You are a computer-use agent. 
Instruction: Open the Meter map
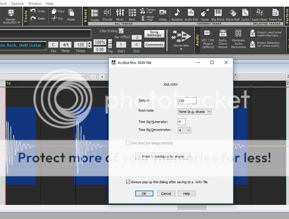pyautogui.click(x=148, y=18)
